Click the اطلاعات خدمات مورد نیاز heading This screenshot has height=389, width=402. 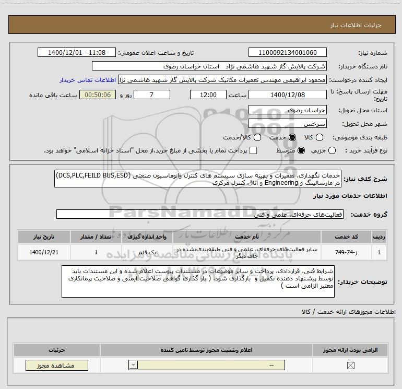point(350,196)
